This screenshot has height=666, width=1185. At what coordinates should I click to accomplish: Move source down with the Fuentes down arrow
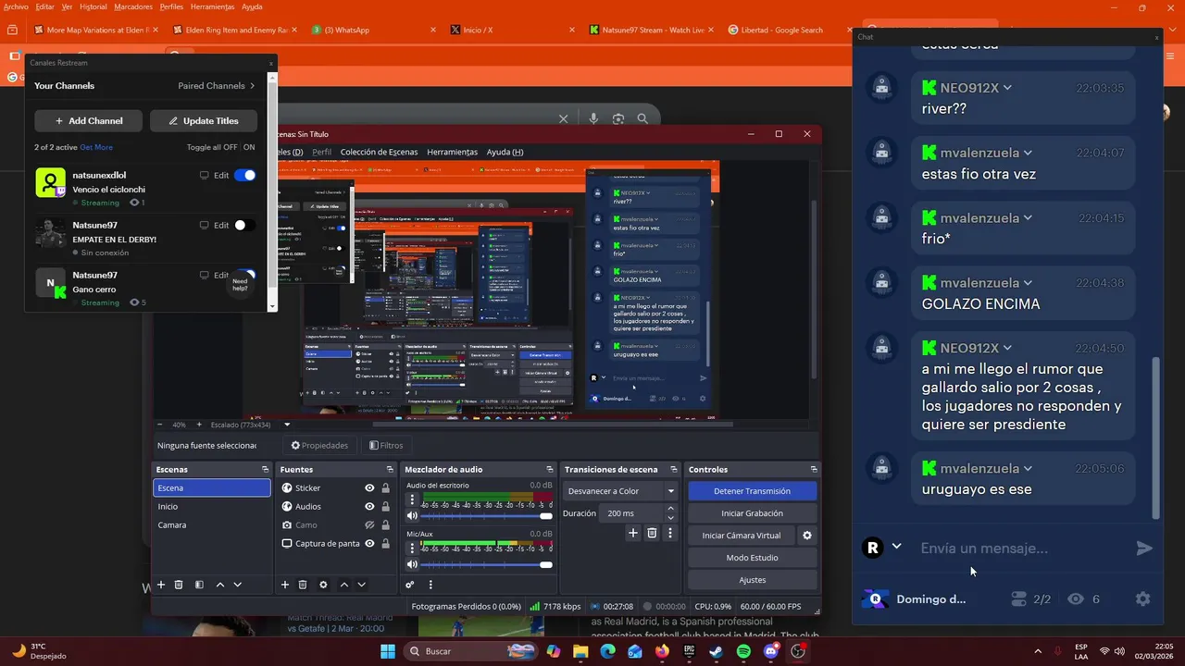click(x=362, y=585)
